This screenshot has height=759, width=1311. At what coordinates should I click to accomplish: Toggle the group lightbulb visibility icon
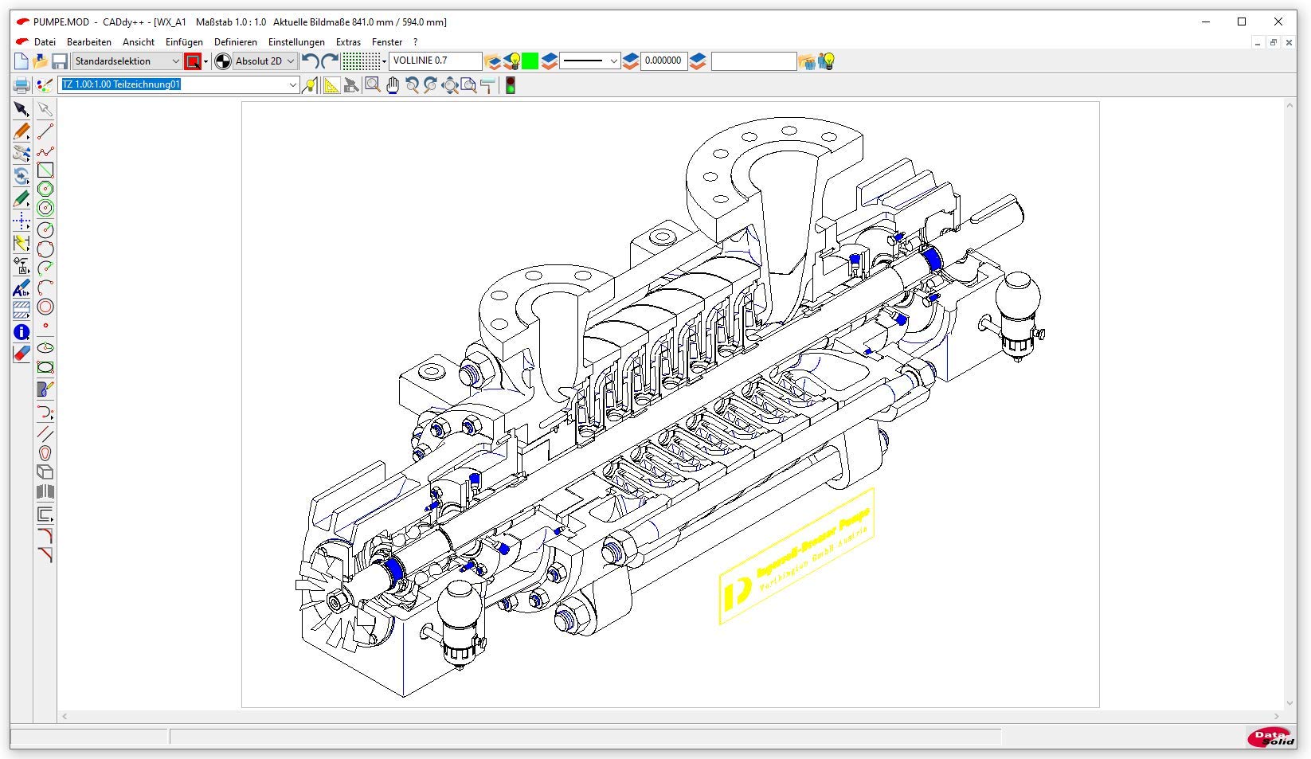827,61
